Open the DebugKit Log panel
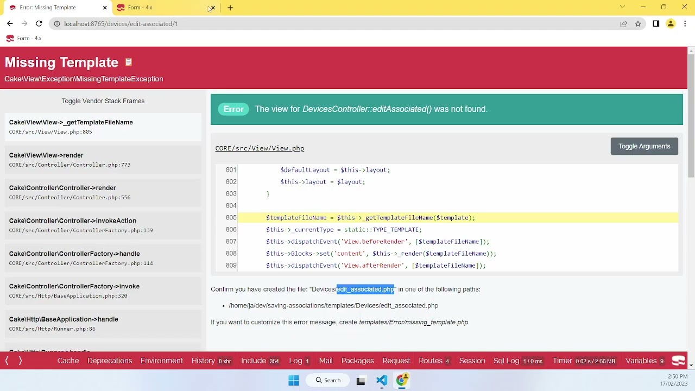The image size is (695, 391). (299, 361)
